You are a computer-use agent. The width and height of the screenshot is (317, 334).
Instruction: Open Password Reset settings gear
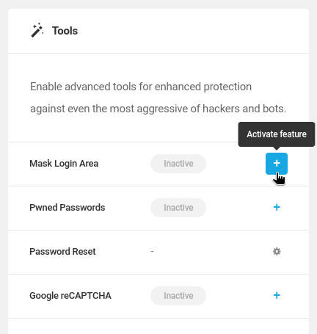[277, 251]
